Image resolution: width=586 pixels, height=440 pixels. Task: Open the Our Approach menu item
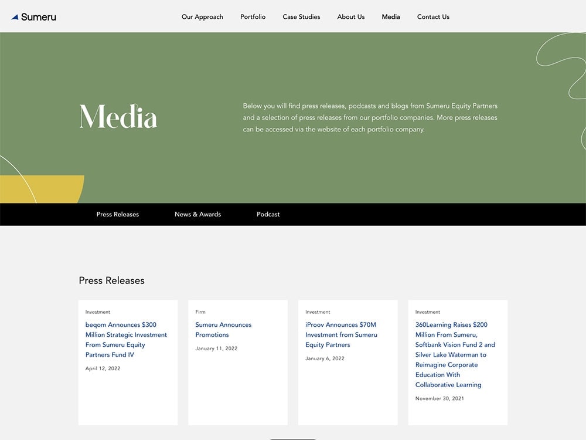pos(202,17)
